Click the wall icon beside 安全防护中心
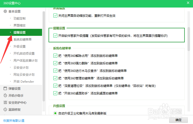The height and width of the screenshot is (124, 193). (x=5, y=102)
